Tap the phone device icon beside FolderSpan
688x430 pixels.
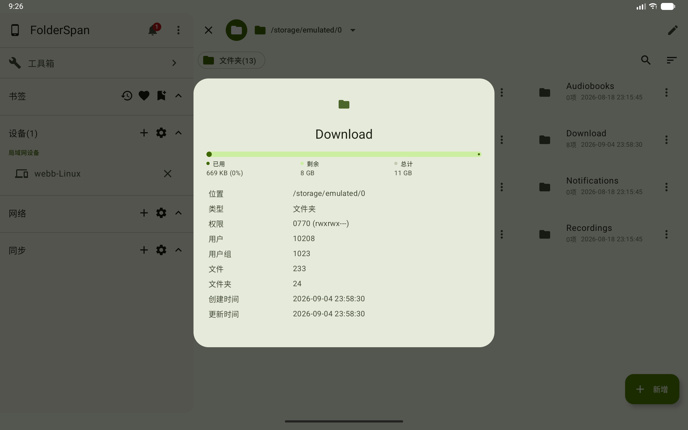point(15,30)
